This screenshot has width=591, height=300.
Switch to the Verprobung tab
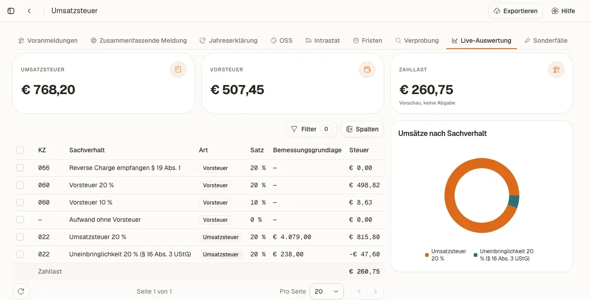click(417, 40)
